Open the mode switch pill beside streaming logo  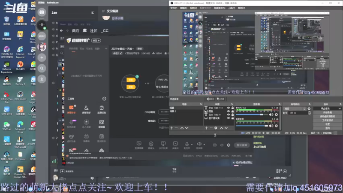96,40
